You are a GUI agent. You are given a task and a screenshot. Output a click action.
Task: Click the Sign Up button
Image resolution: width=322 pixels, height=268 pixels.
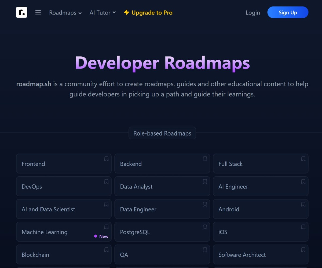pyautogui.click(x=288, y=12)
